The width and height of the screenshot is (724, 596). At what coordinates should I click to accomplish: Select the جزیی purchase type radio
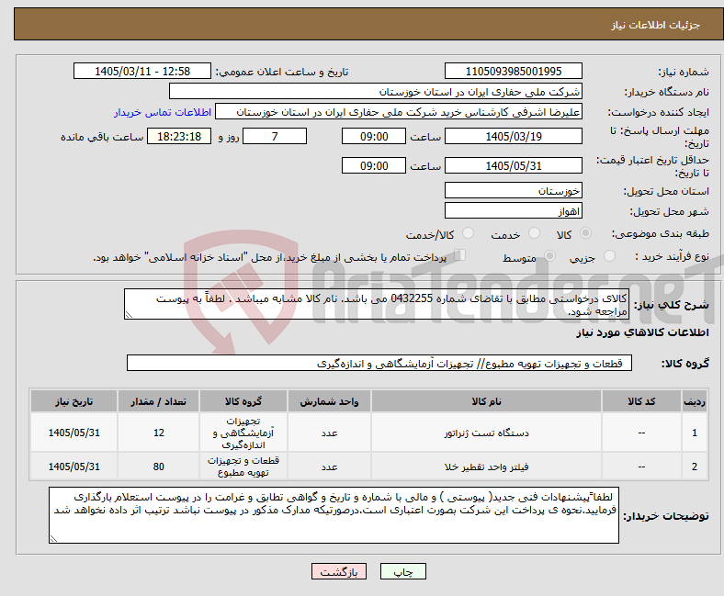pos(609,256)
